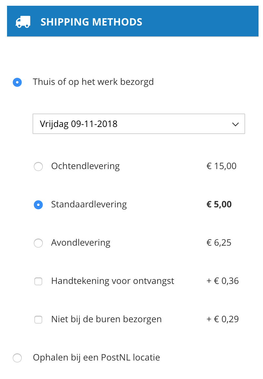Screen dimensions: 263x379
Task: Open the delivery date dropdown
Action: click(139, 124)
